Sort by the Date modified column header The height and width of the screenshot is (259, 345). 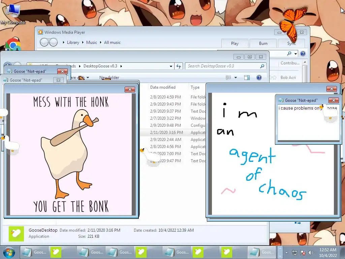(163, 87)
